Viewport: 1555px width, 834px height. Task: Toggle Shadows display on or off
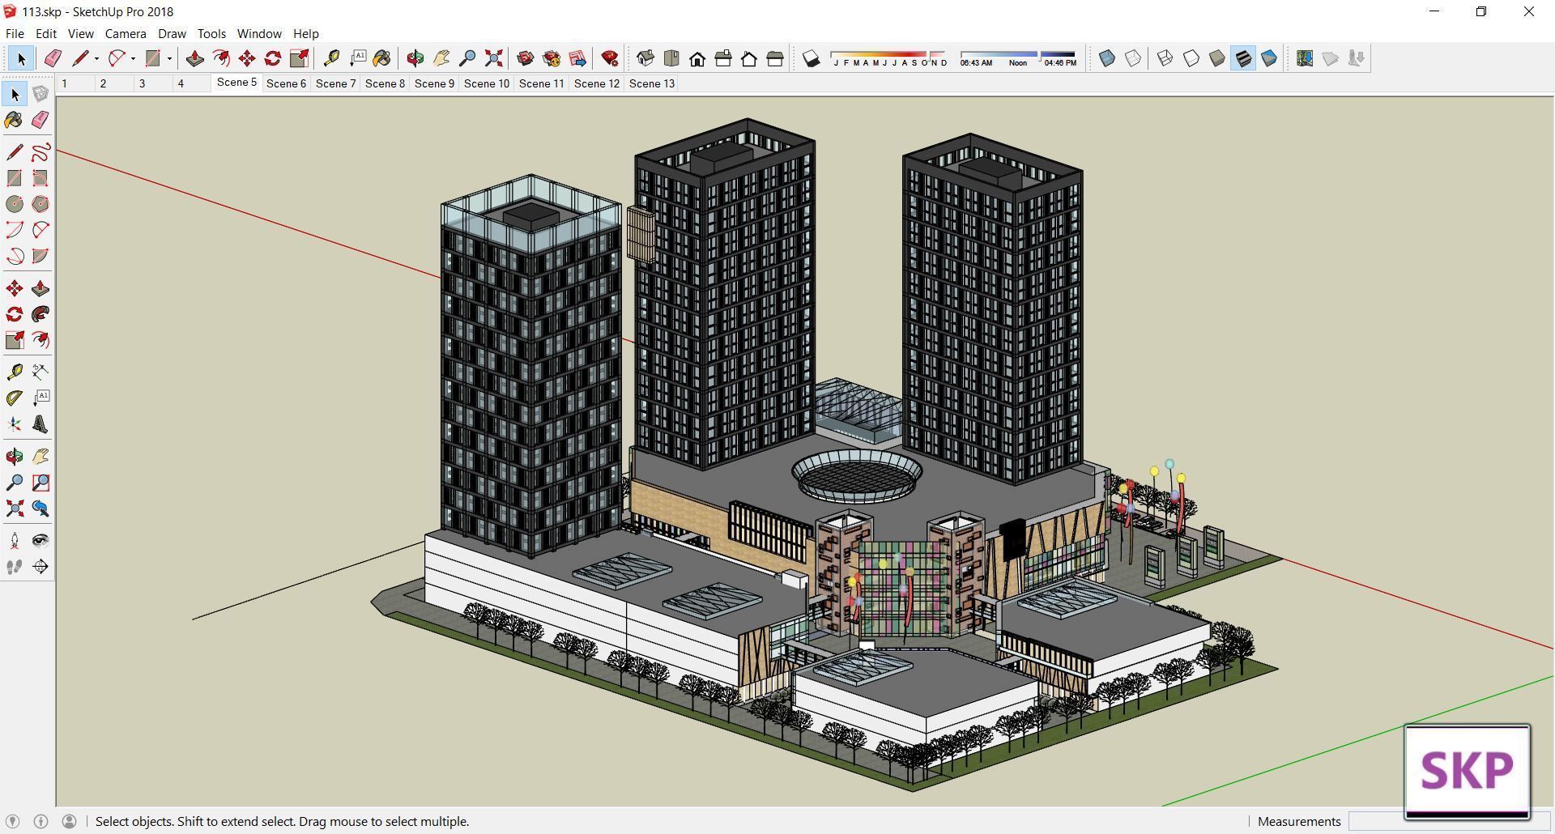pyautogui.click(x=812, y=58)
